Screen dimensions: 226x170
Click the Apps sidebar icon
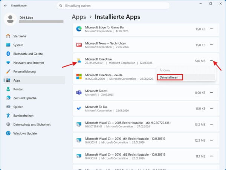click(8, 80)
